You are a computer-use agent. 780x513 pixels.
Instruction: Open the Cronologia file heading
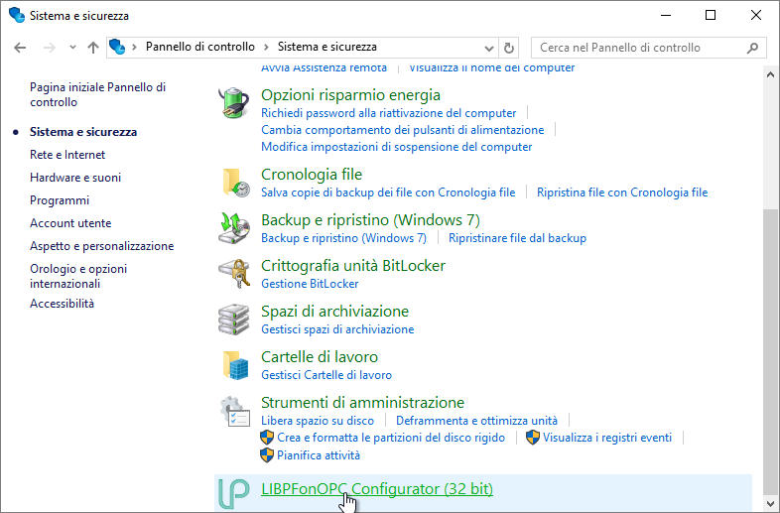[312, 175]
